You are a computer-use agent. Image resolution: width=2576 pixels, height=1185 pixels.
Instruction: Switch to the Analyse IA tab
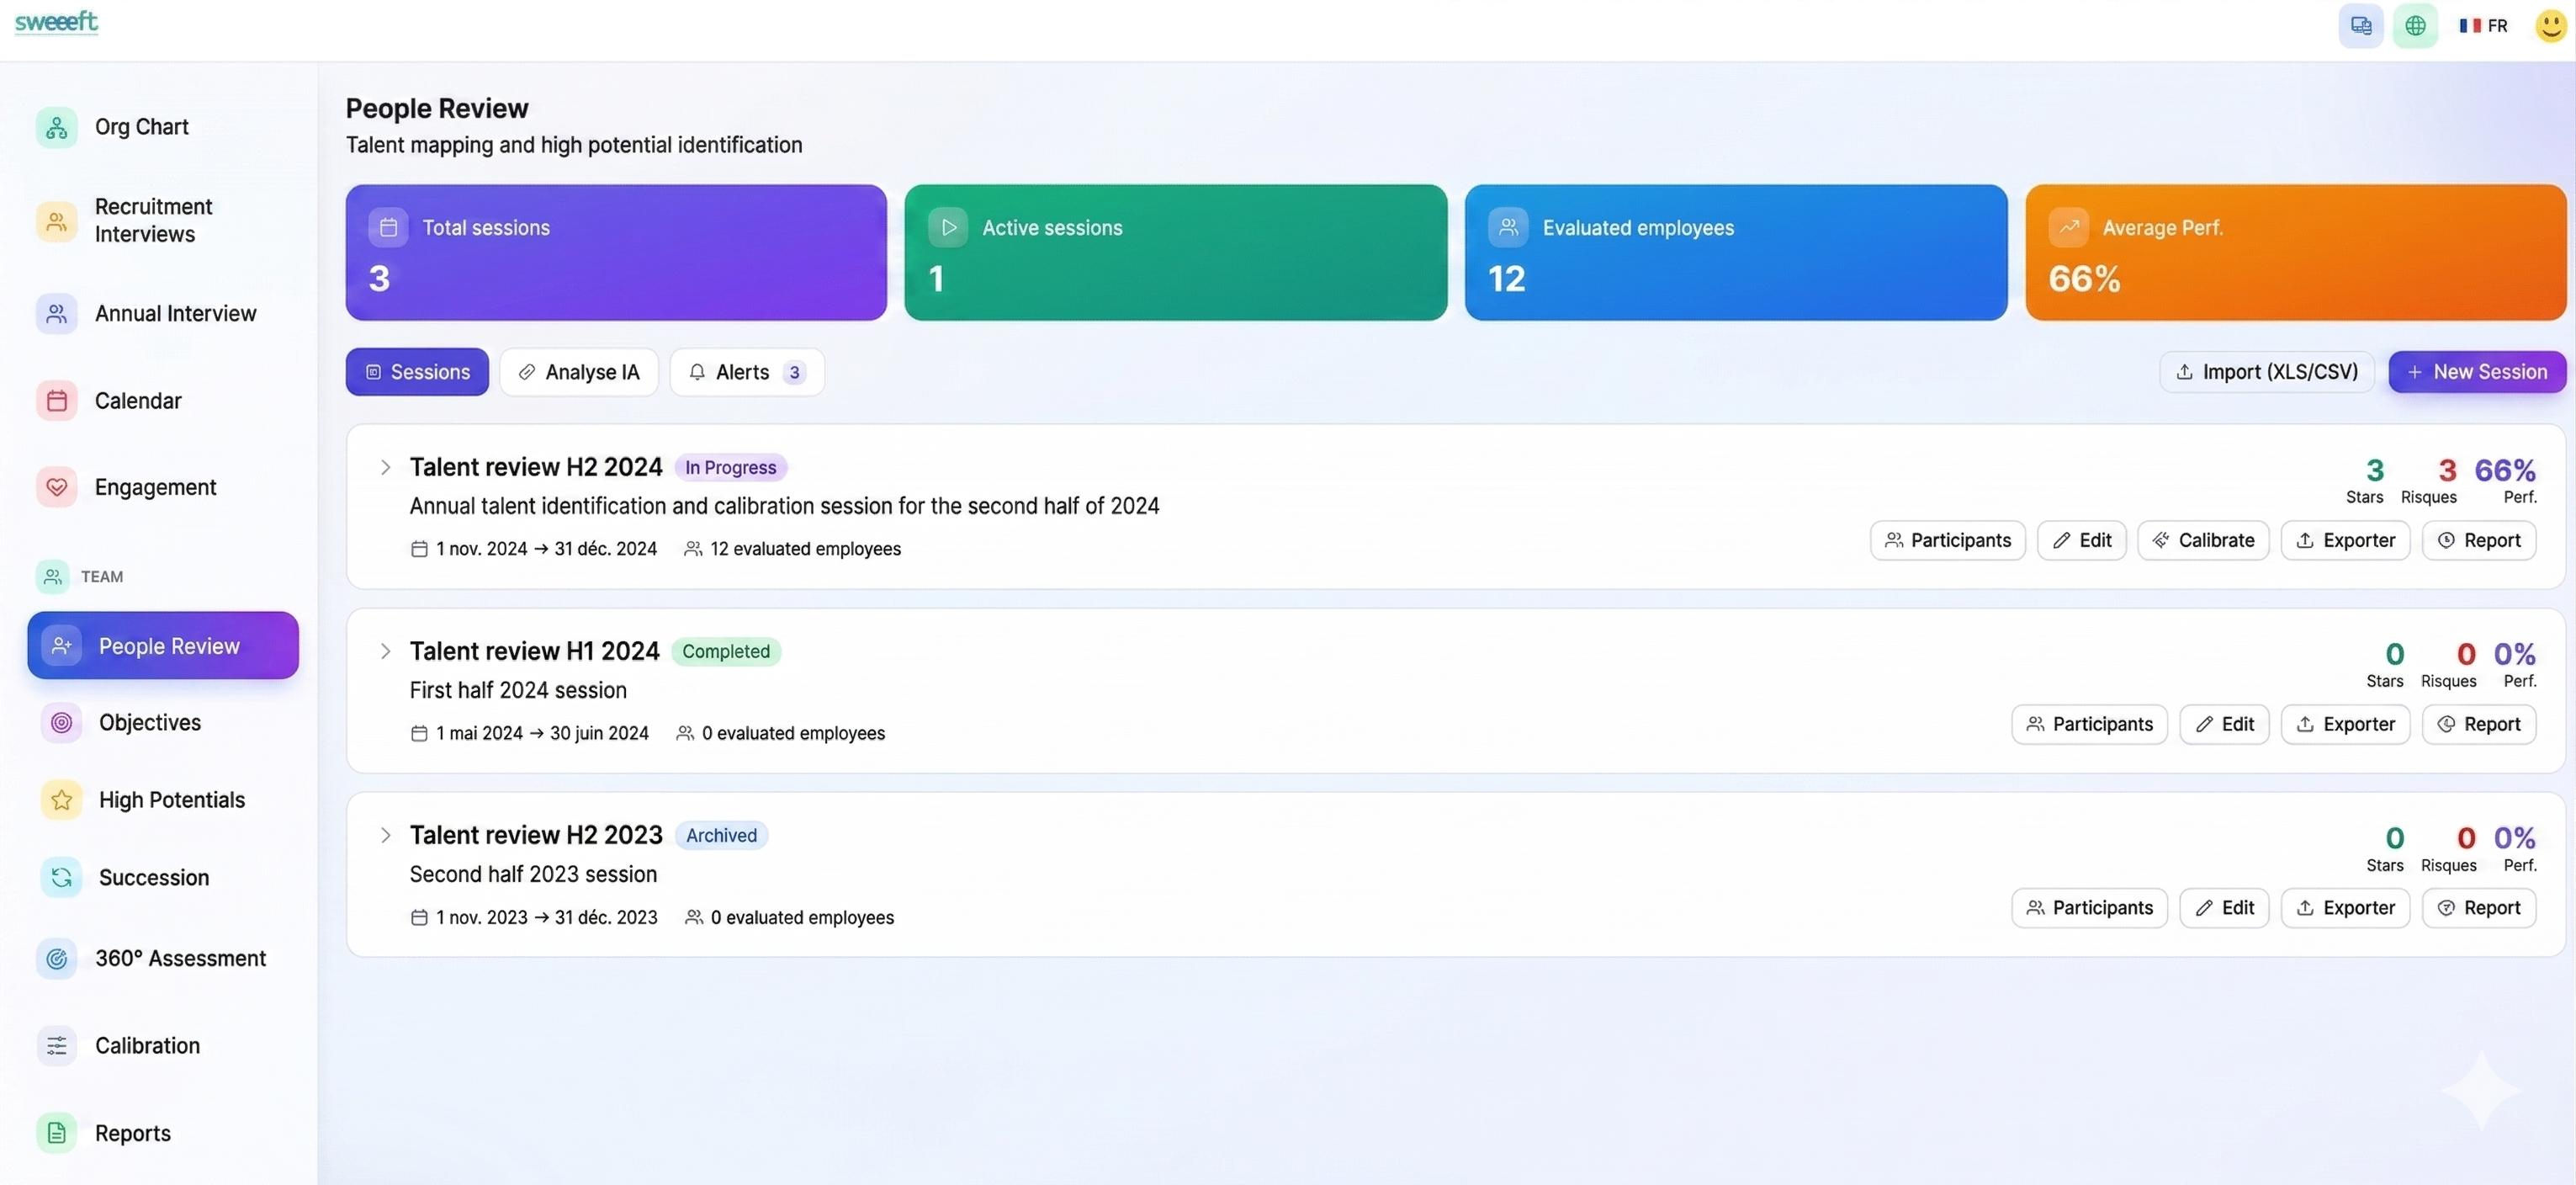(x=579, y=371)
